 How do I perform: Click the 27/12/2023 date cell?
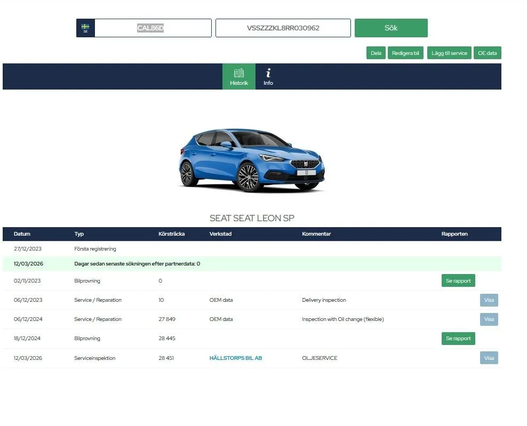pyautogui.click(x=28, y=248)
